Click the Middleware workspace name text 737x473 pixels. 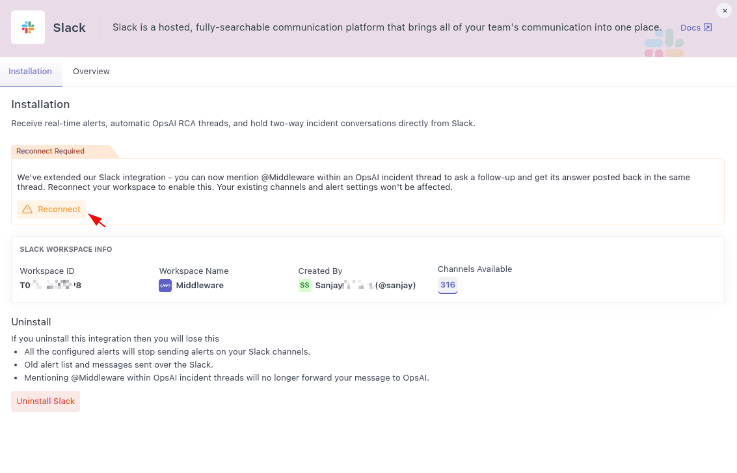[x=200, y=286]
